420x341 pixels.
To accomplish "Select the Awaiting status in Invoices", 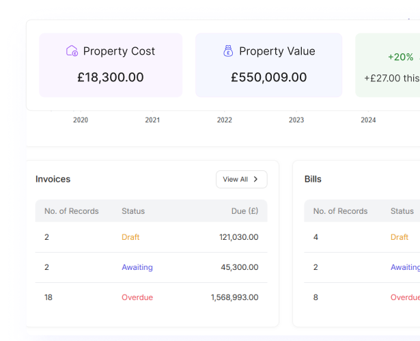I will [137, 267].
